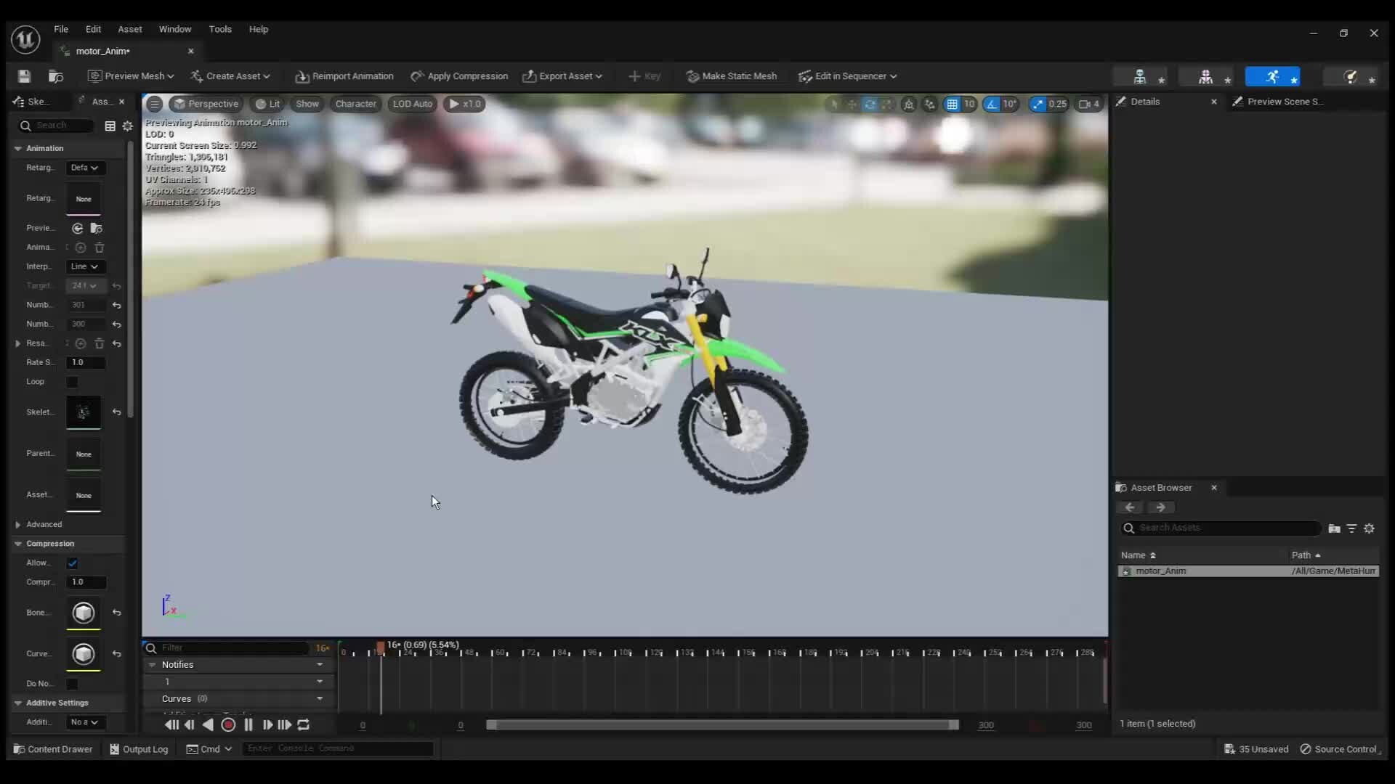
Task: Open the Window menu
Action: 175,29
